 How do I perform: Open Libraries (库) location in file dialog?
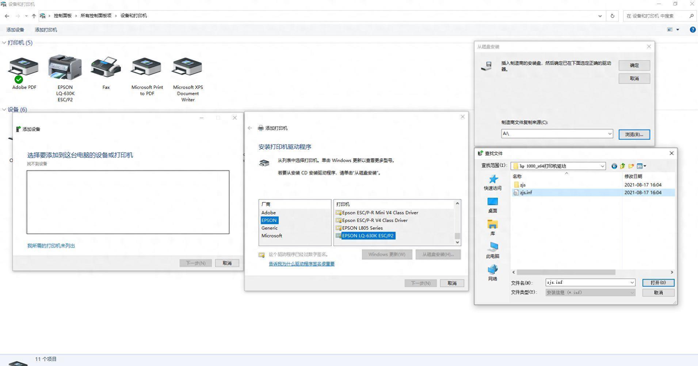pyautogui.click(x=493, y=228)
